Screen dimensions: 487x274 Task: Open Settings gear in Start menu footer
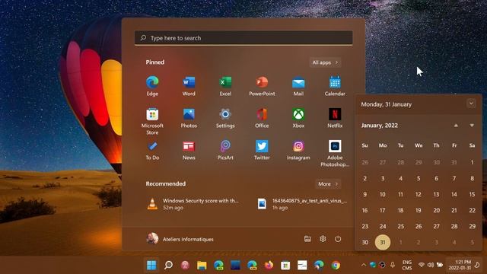pos(323,238)
